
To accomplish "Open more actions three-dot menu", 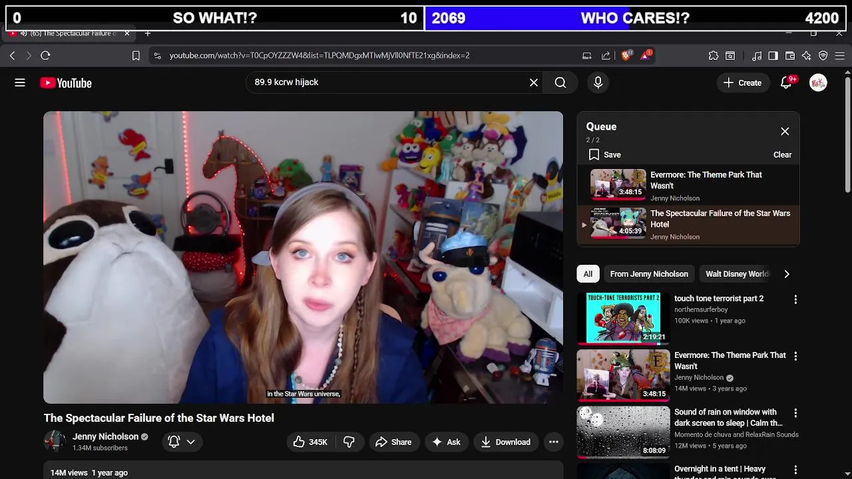I will (554, 442).
